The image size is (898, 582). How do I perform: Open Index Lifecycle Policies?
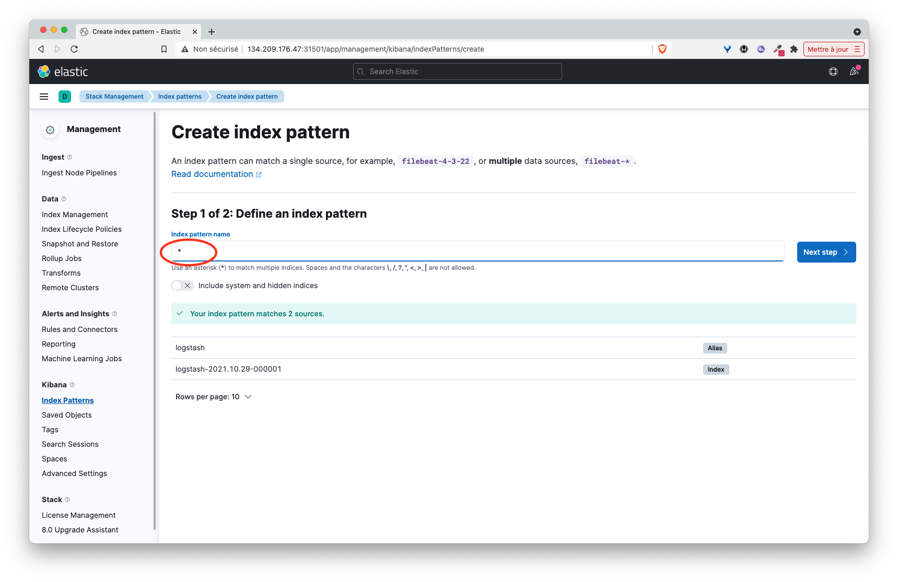click(81, 229)
